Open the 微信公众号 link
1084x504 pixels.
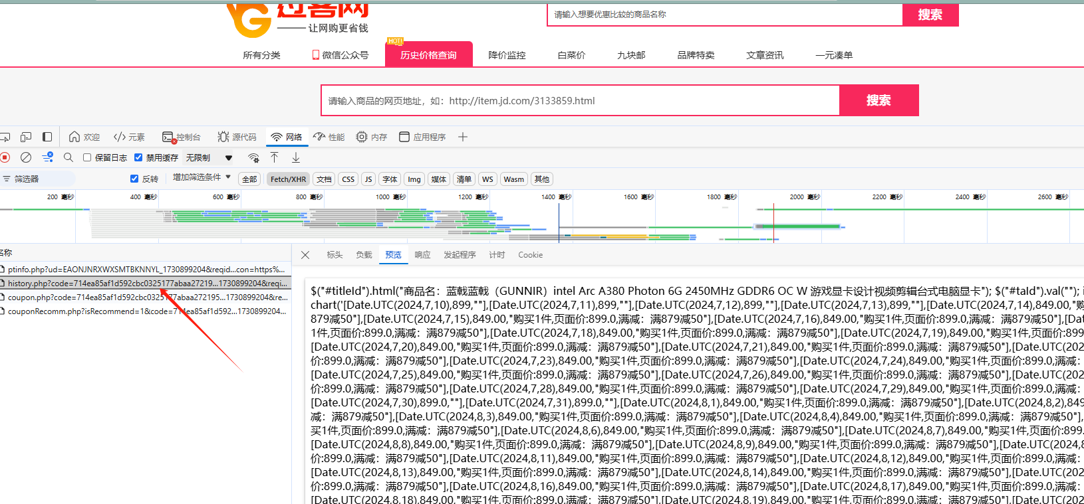340,55
